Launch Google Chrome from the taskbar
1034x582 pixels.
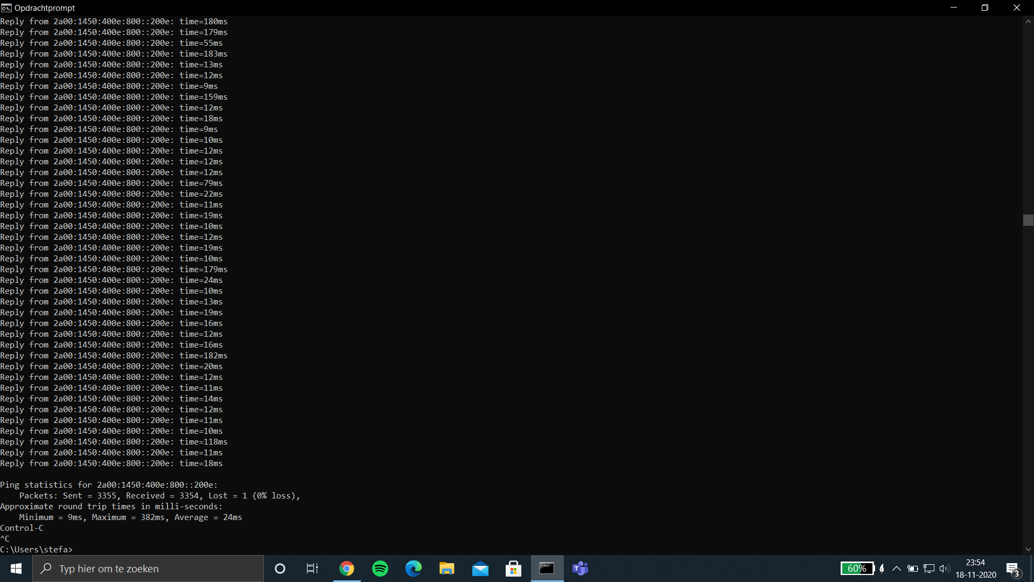click(347, 569)
